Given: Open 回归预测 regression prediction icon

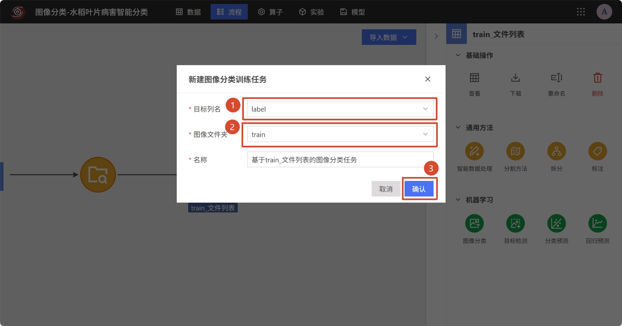Looking at the screenshot, I should tap(598, 224).
